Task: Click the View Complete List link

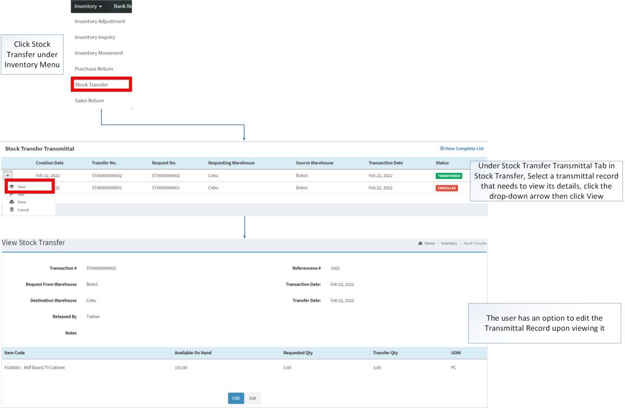Action: (465, 148)
